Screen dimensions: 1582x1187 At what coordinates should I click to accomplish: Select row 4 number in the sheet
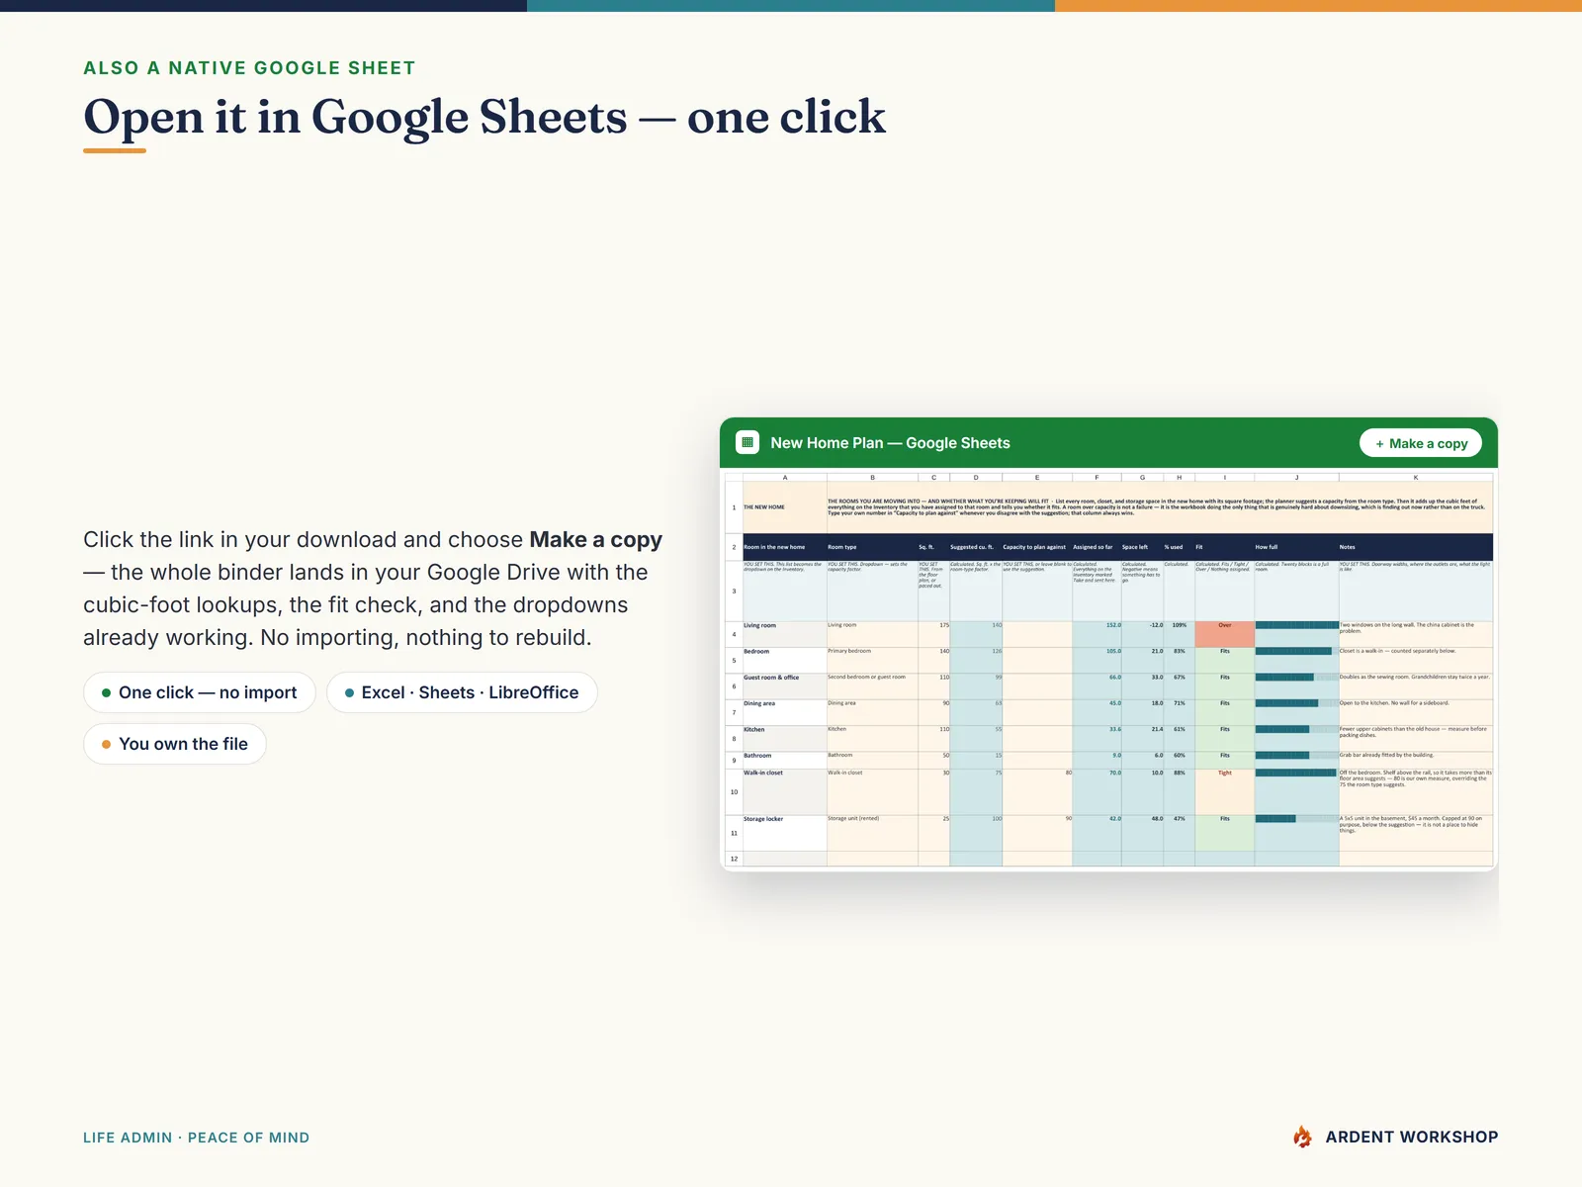click(x=734, y=634)
